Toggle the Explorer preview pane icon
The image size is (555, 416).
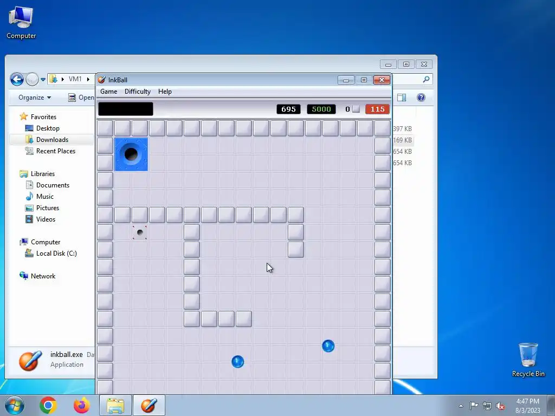point(402,97)
